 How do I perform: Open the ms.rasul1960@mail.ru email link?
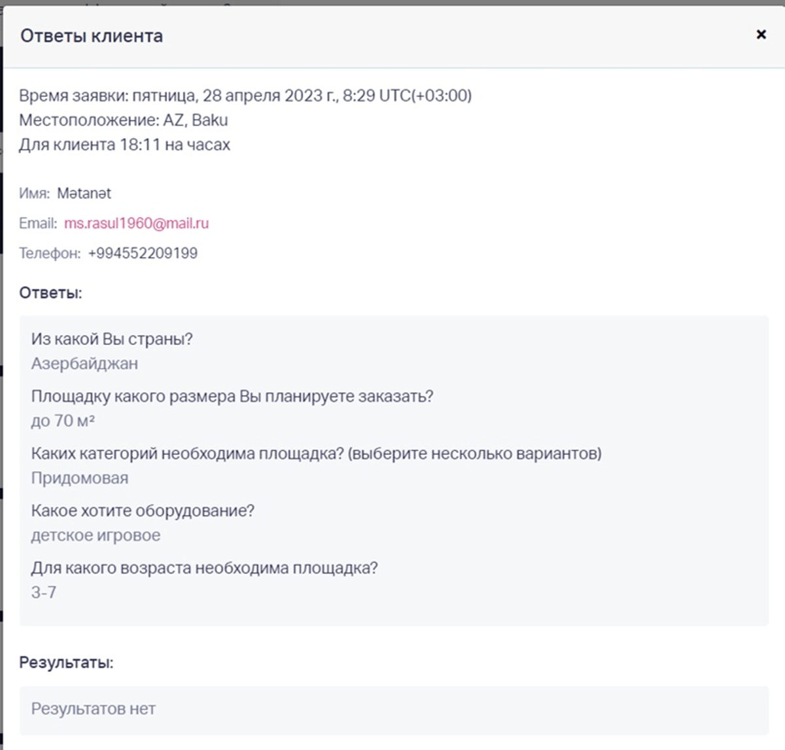coord(136,223)
